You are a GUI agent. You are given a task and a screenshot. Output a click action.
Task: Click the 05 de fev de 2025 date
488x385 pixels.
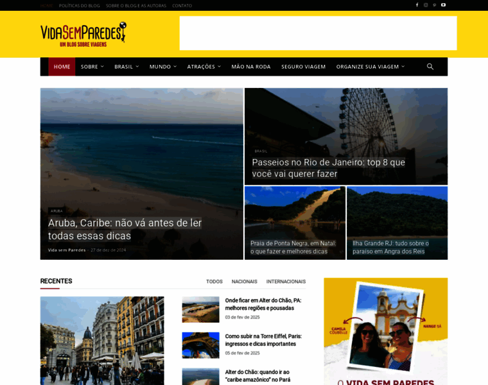click(242, 353)
